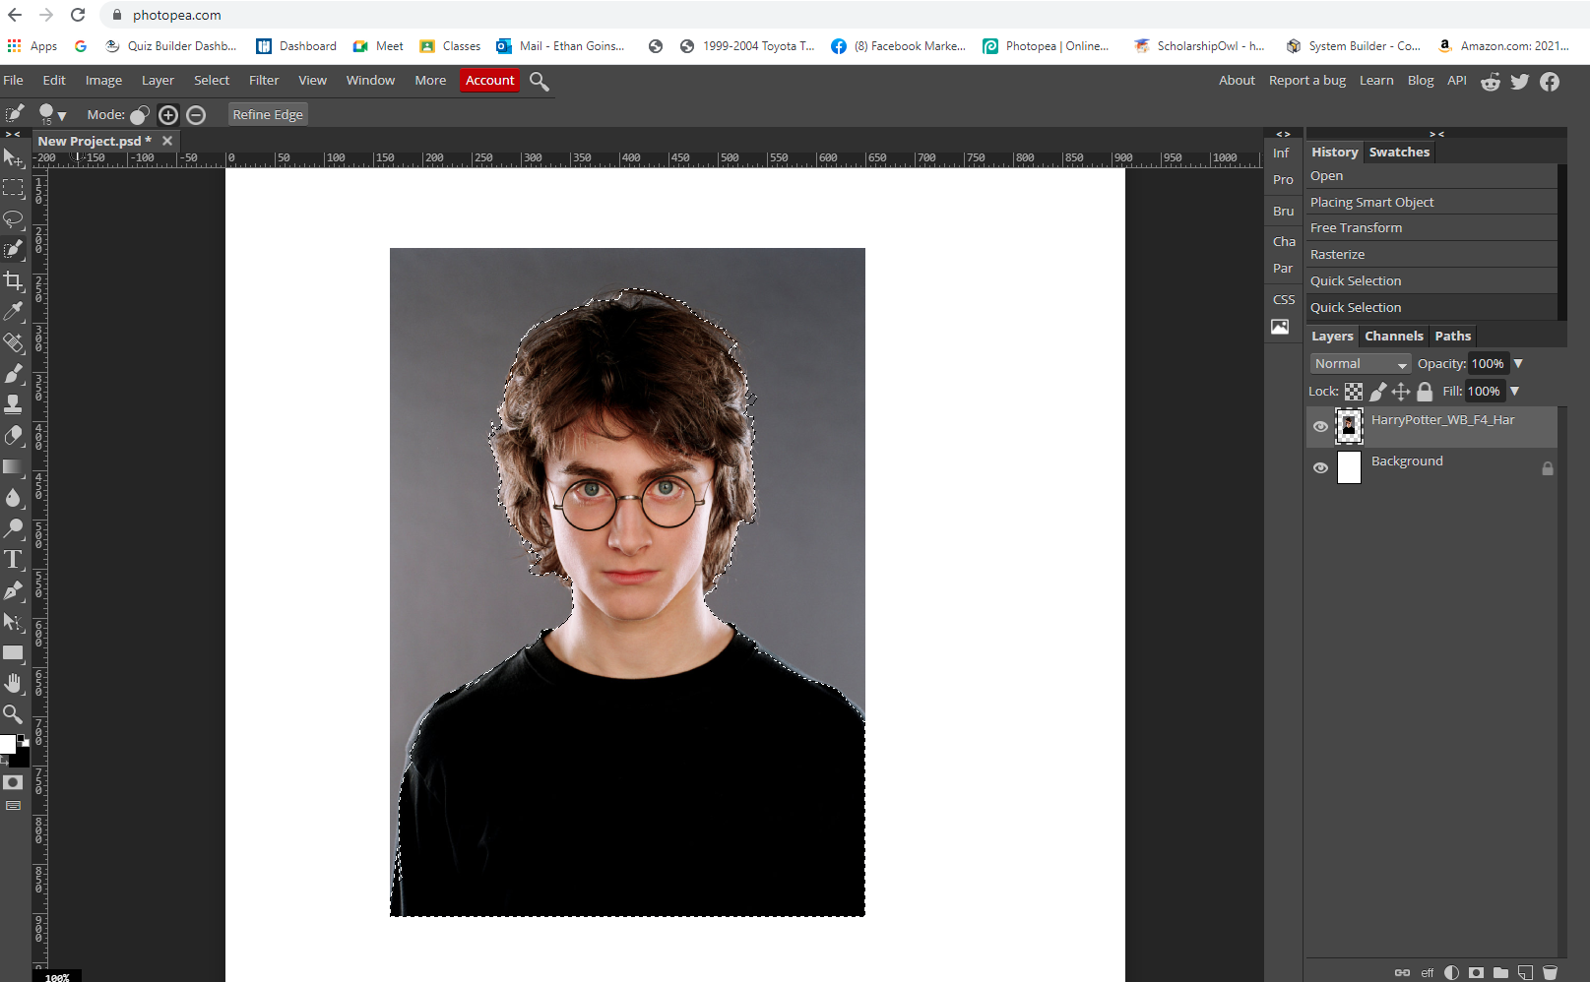Viewport: 1590px width, 982px height.
Task: Hide the HarryPotter_WB_F4_Har layer
Action: pos(1320,426)
